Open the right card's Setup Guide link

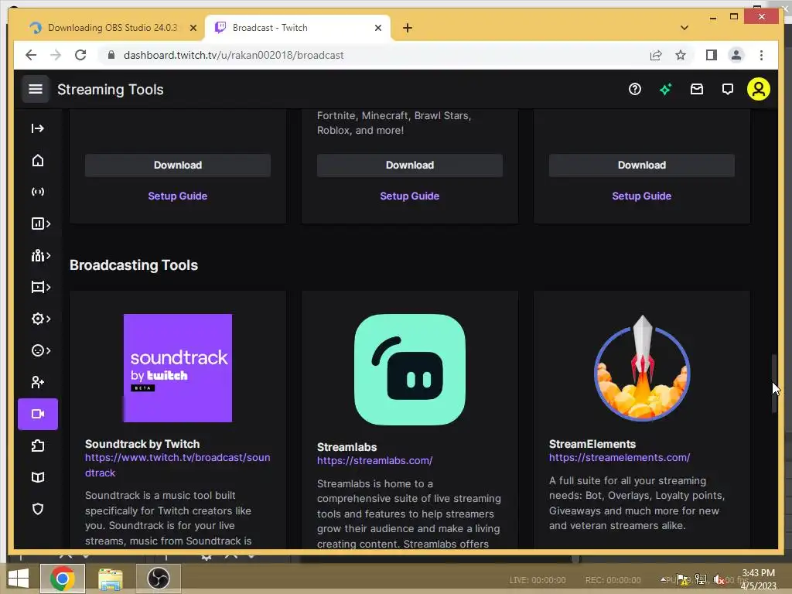point(641,196)
